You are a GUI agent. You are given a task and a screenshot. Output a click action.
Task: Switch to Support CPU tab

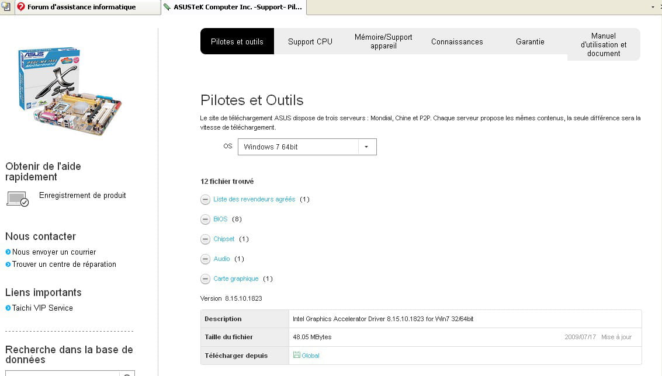point(310,41)
